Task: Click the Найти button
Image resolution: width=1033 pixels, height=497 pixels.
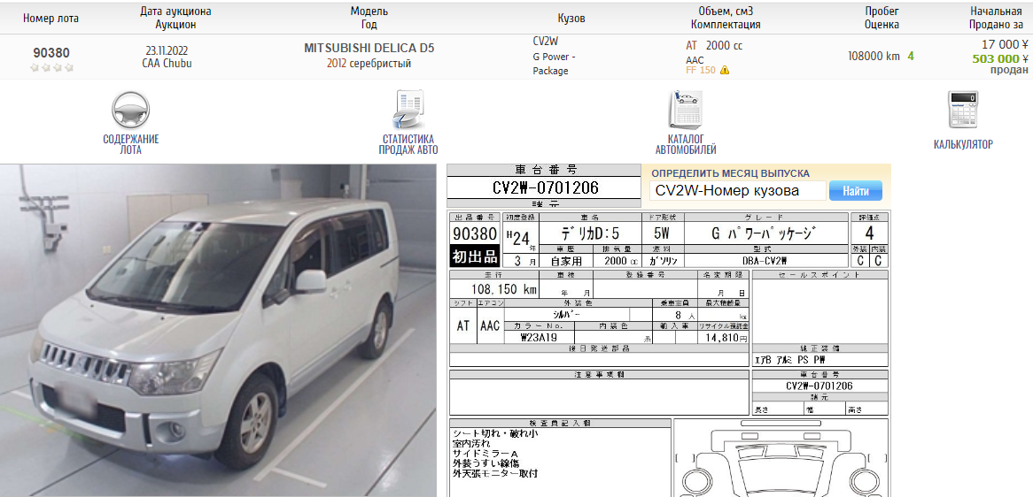Action: click(855, 191)
